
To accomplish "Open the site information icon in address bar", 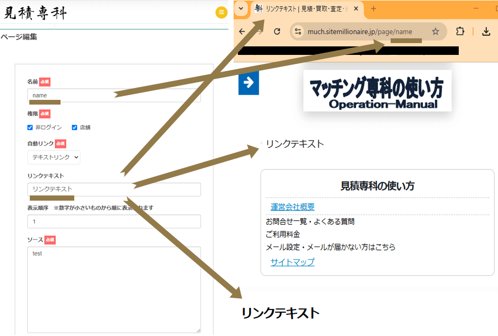I will coord(298,31).
